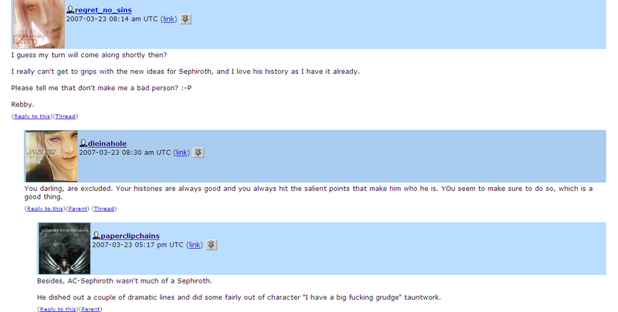Click the permalink on the 05:17 pm comment
Image resolution: width=618 pixels, height=312 pixels.
tap(195, 245)
